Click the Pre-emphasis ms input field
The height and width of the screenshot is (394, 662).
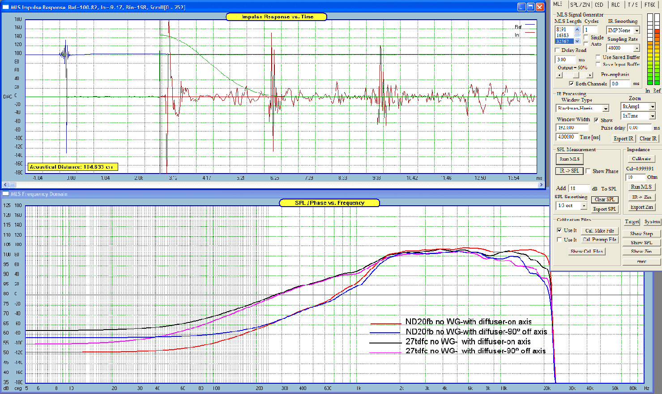coord(620,84)
